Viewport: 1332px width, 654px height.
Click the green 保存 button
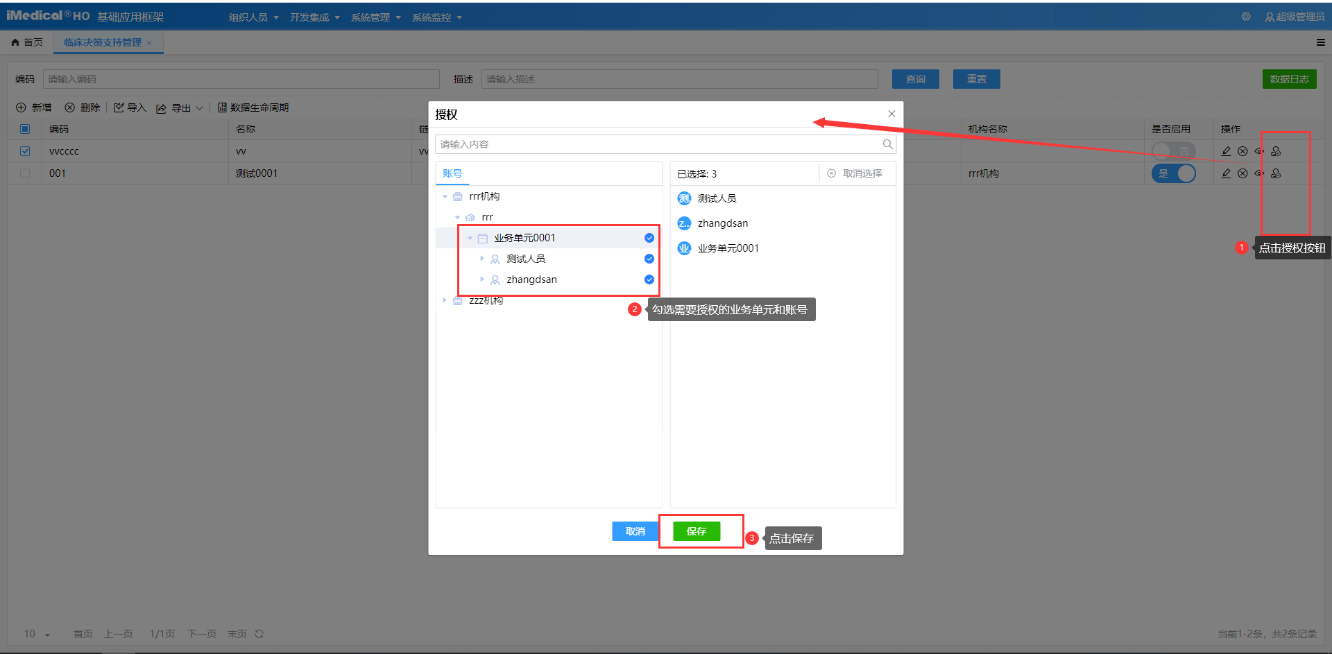click(x=697, y=531)
